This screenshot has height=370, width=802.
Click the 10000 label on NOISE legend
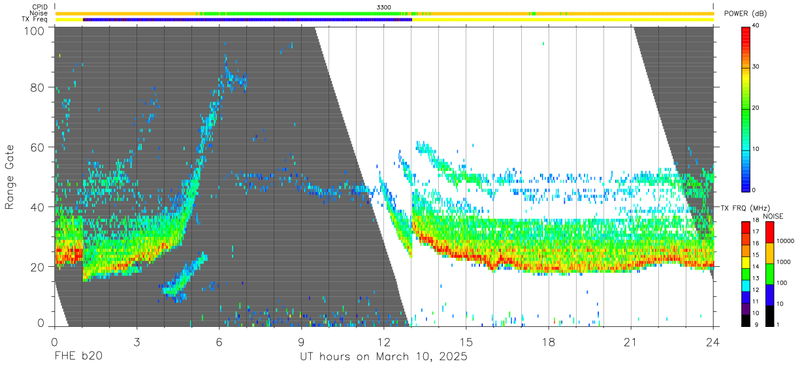coord(786,241)
